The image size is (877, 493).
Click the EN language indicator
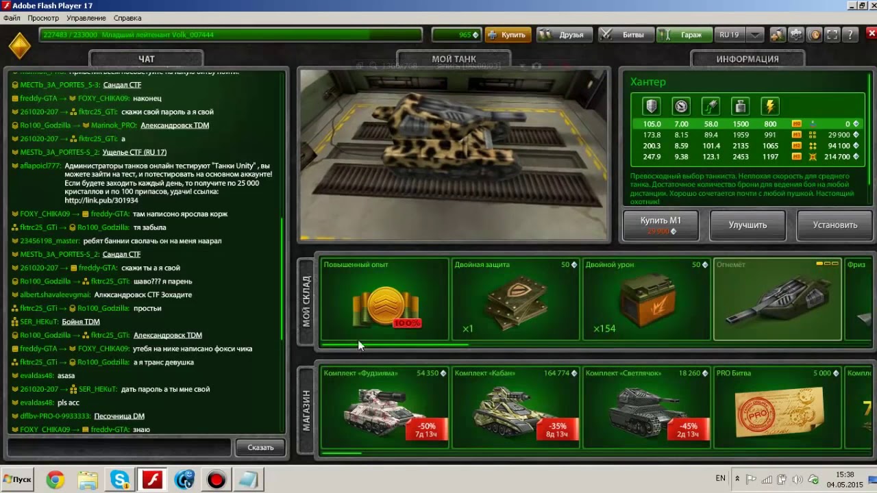[721, 478]
